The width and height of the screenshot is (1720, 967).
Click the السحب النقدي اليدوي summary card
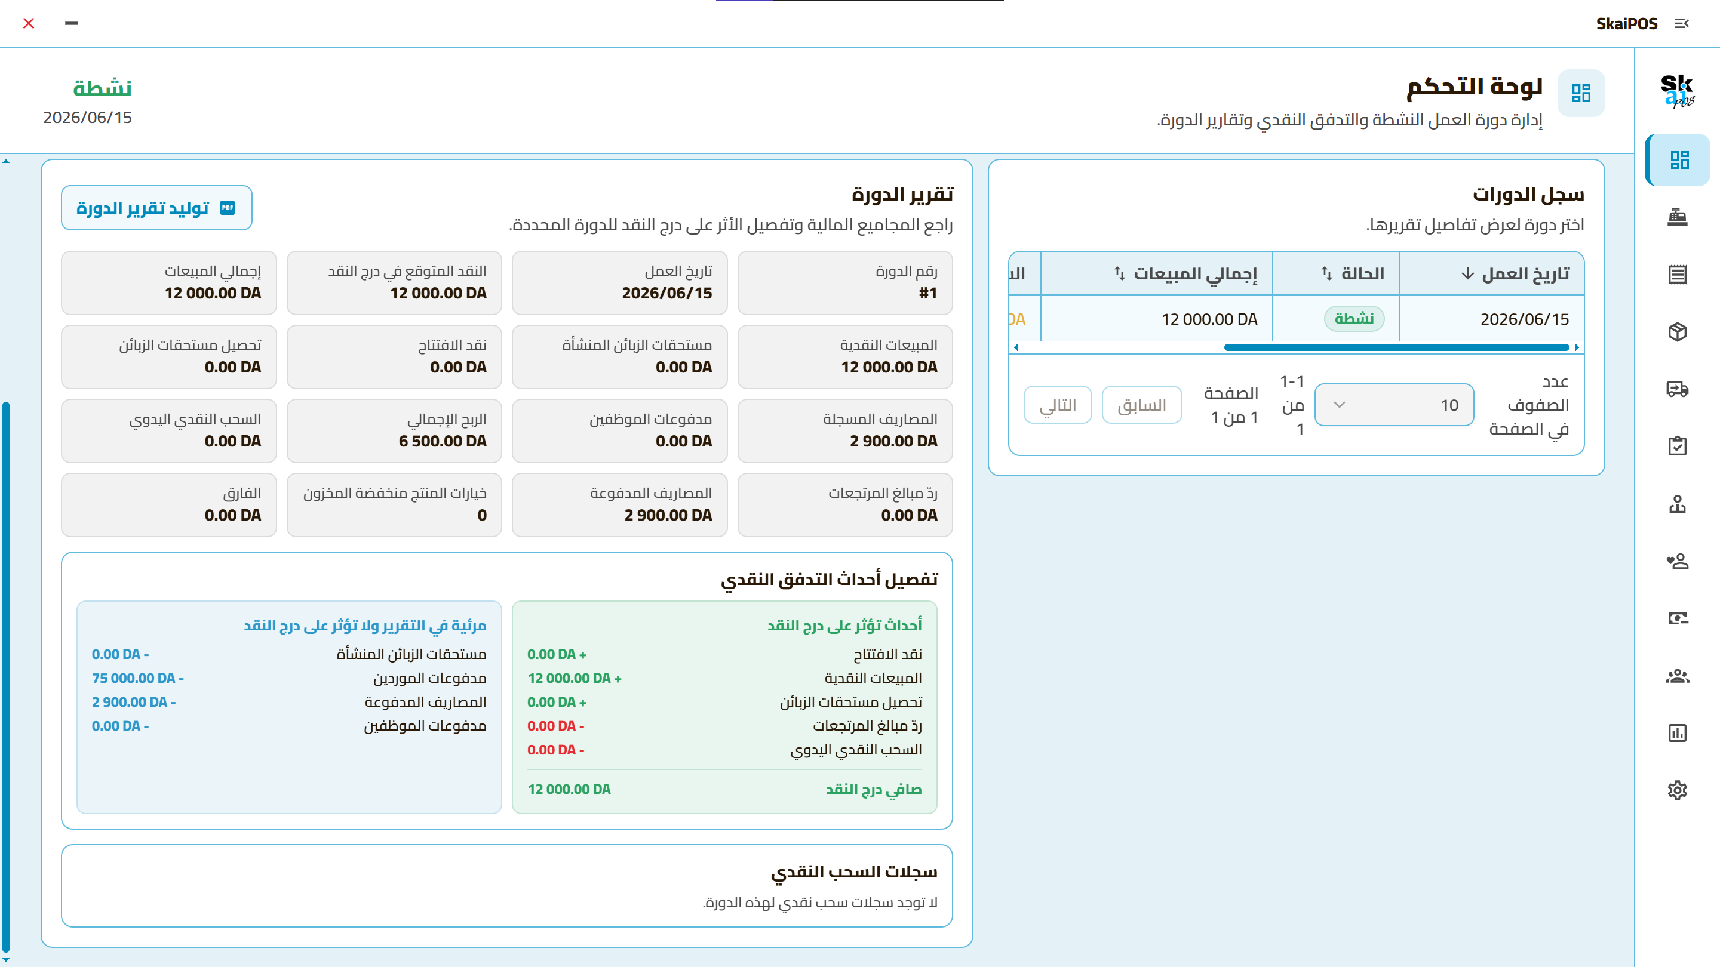(169, 431)
